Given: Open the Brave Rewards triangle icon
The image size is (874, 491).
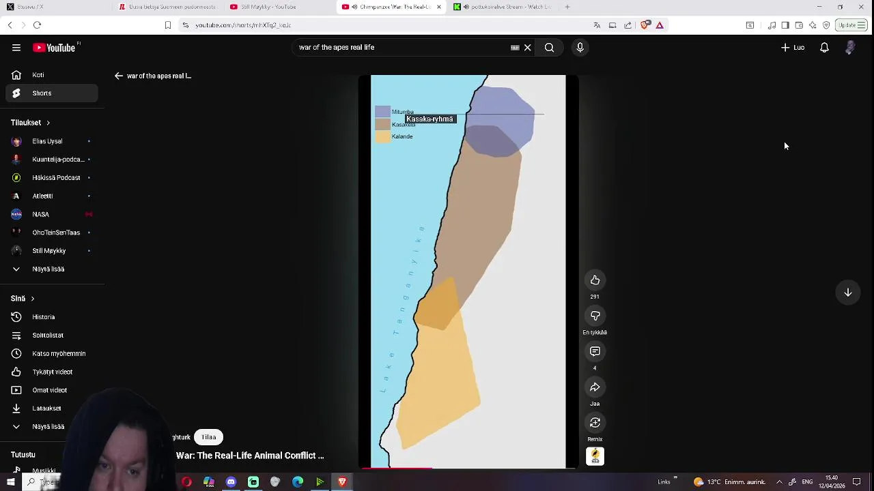Looking at the screenshot, I should (660, 25).
